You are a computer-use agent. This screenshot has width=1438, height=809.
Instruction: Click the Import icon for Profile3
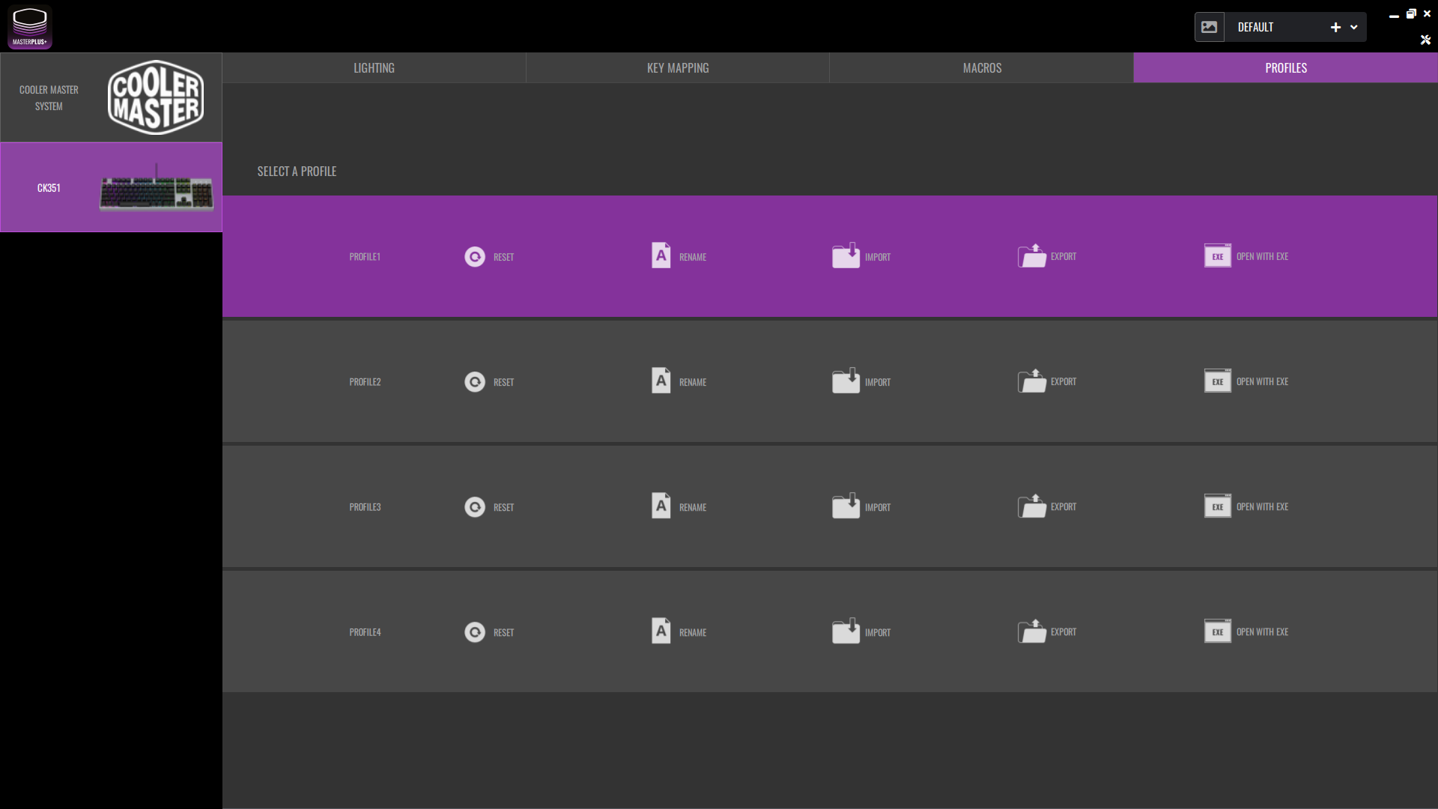point(846,506)
